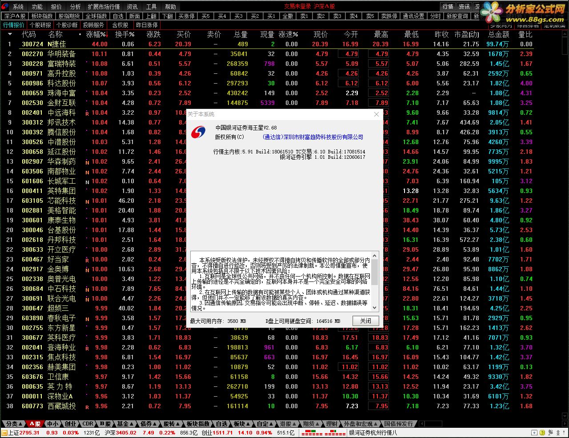
Task: Click the red-green market breadth indicator in the status bar
Action: (323, 433)
